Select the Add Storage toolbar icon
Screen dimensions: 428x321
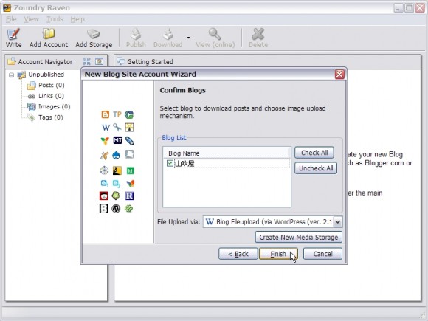94,38
